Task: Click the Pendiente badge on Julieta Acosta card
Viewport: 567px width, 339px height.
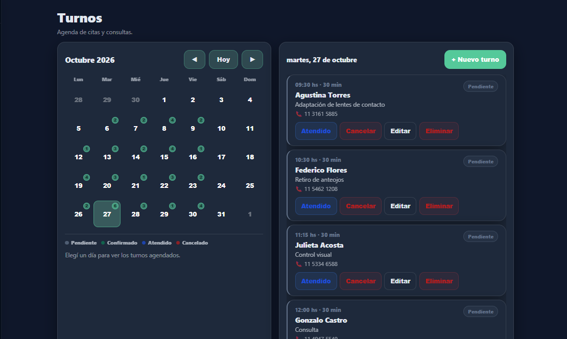Action: coord(481,237)
